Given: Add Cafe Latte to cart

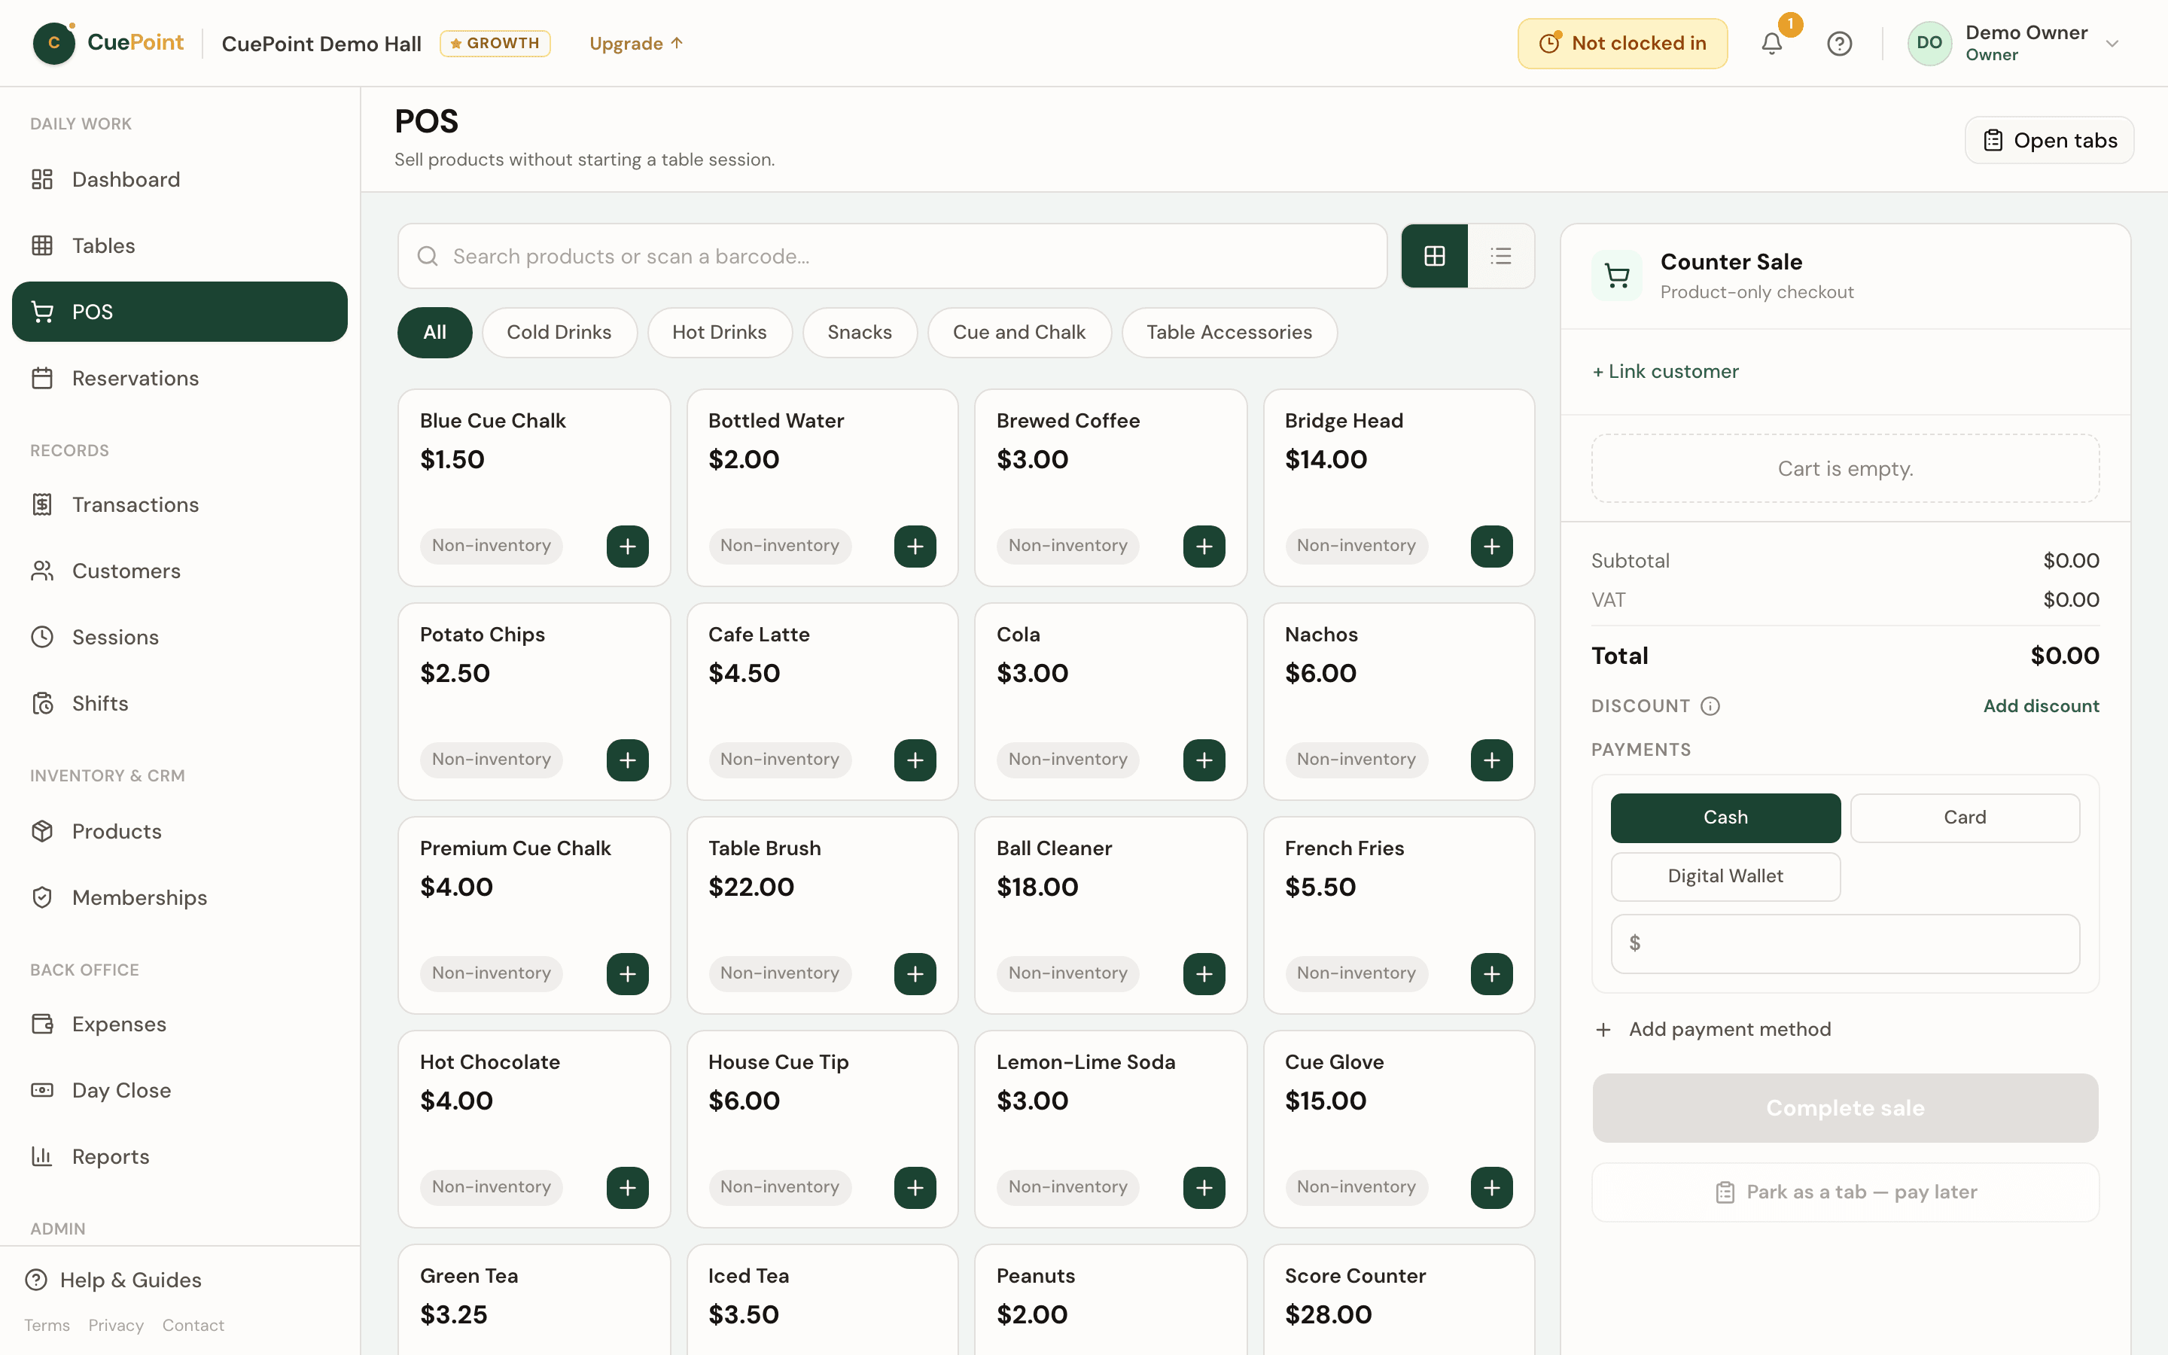Looking at the screenshot, I should [x=915, y=760].
